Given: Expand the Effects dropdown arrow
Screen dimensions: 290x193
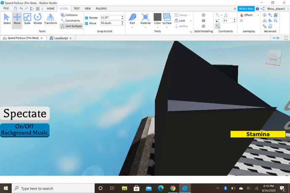Looking at the screenshot, I should (x=258, y=15).
